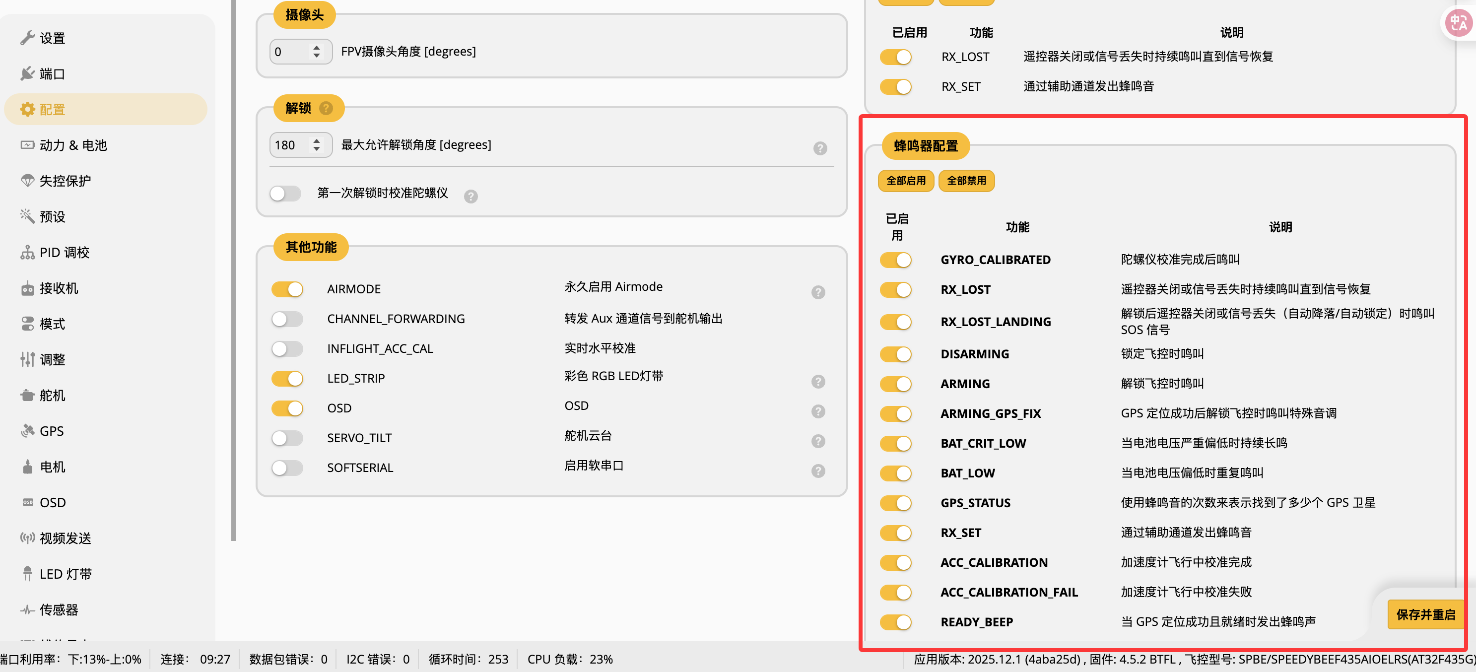Click help icon for 最大允许解锁角度
Image resolution: width=1476 pixels, height=672 pixels.
[x=820, y=148]
